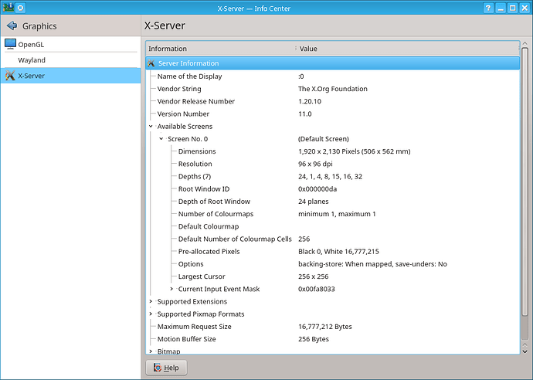The height and width of the screenshot is (380, 533).
Task: Click the value 'The X.Org Foundation'
Action: pyautogui.click(x=333, y=89)
